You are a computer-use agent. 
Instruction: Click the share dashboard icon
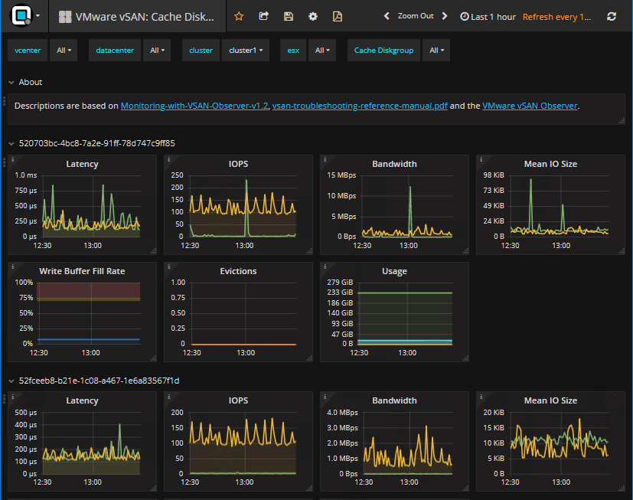pyautogui.click(x=264, y=16)
